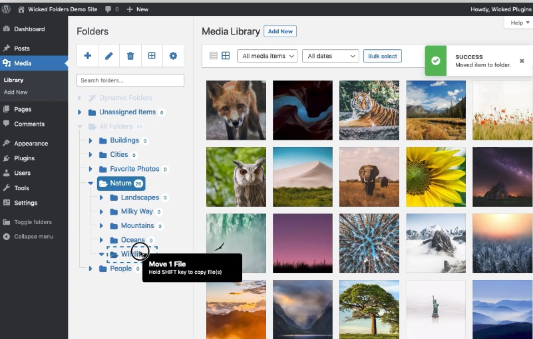Expand the People folder arrow
The width and height of the screenshot is (533, 339).
90,269
